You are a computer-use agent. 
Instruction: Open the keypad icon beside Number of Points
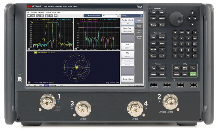click(118, 16)
